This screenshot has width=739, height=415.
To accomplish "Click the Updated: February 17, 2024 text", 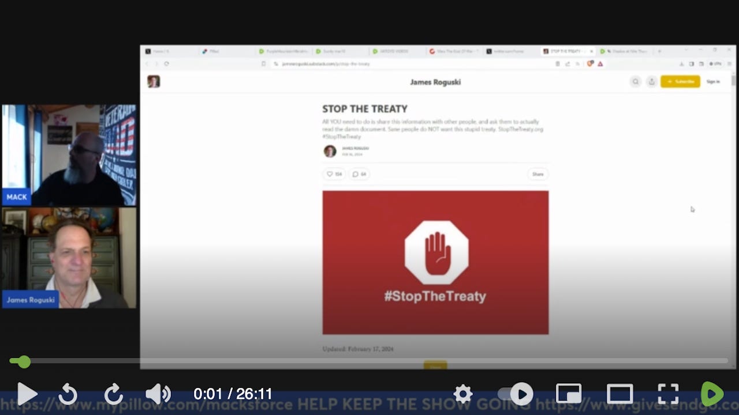I will 358,349.
